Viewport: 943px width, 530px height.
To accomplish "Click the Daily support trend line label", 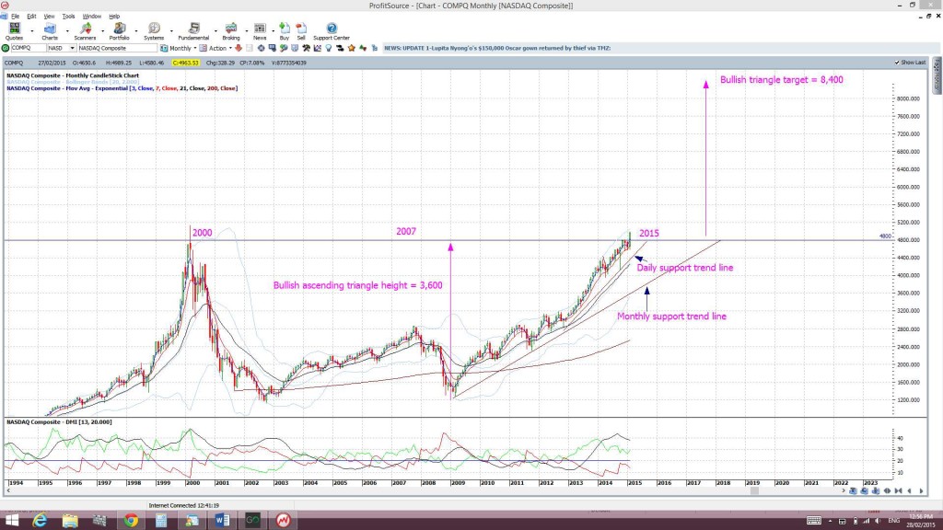I will 685,268.
